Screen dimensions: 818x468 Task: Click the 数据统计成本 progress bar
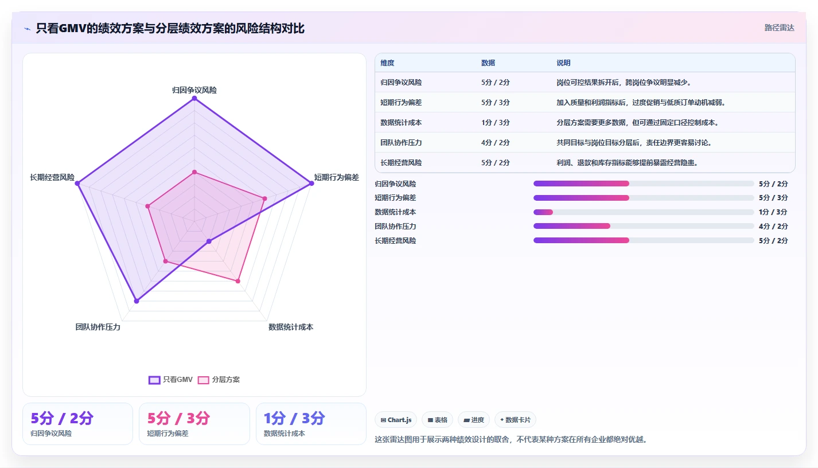644,212
